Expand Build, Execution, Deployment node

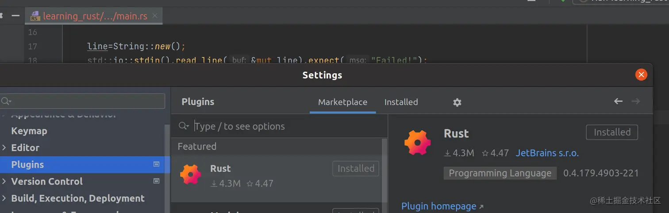[4, 198]
